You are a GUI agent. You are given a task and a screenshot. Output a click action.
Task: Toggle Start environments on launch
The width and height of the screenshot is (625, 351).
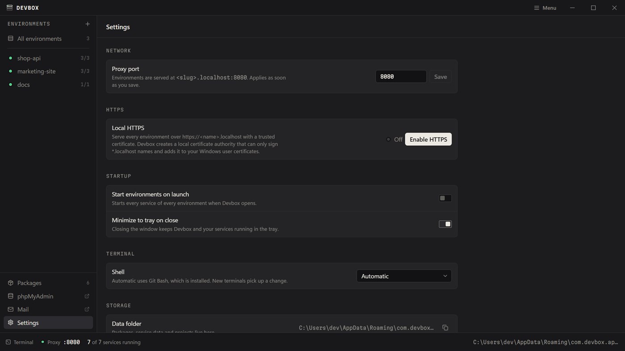445,198
